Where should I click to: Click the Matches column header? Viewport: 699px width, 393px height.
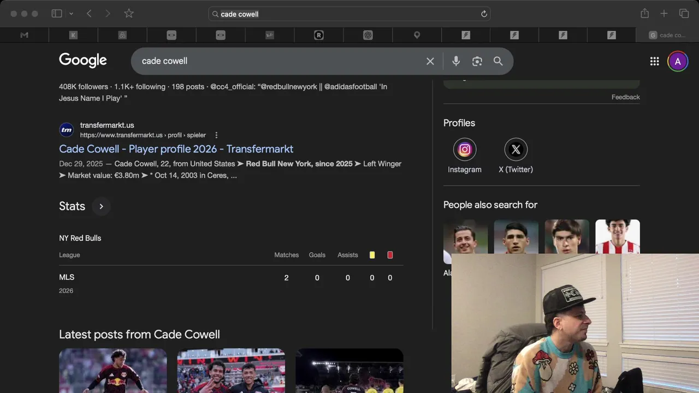286,255
